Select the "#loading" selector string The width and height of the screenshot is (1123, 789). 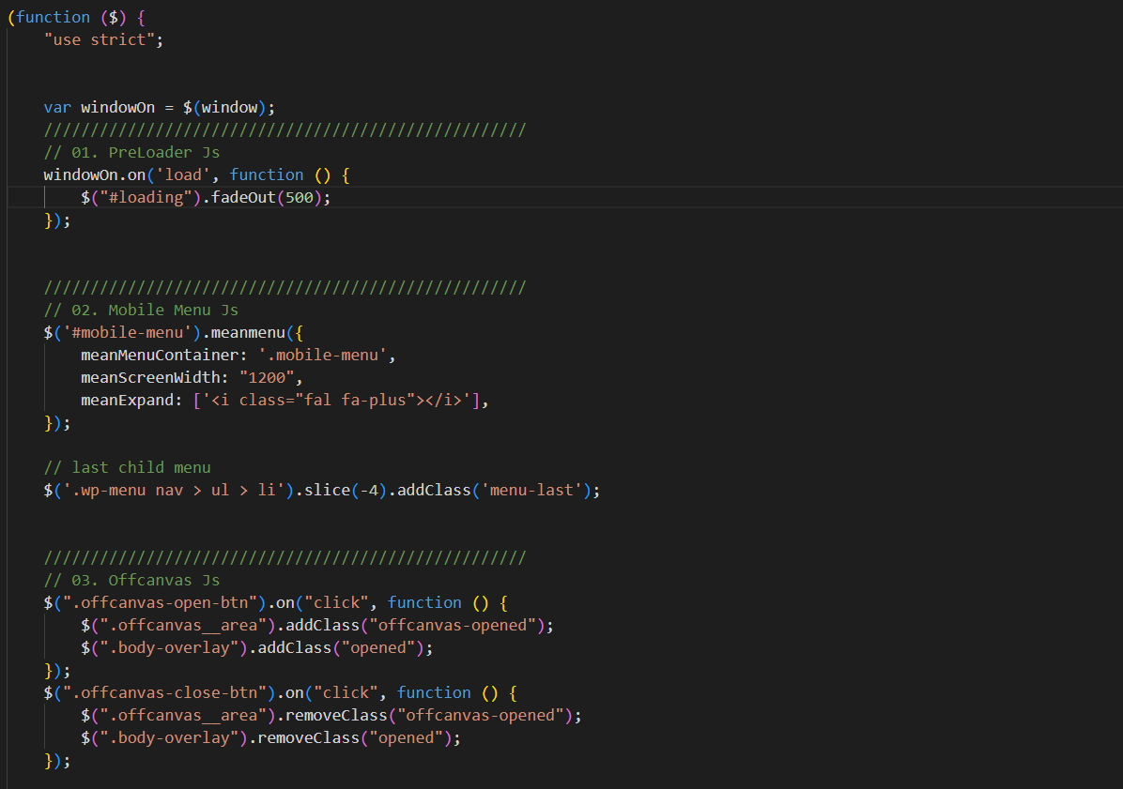click(x=146, y=198)
